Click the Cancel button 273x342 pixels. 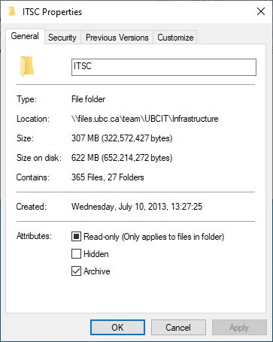178,327
